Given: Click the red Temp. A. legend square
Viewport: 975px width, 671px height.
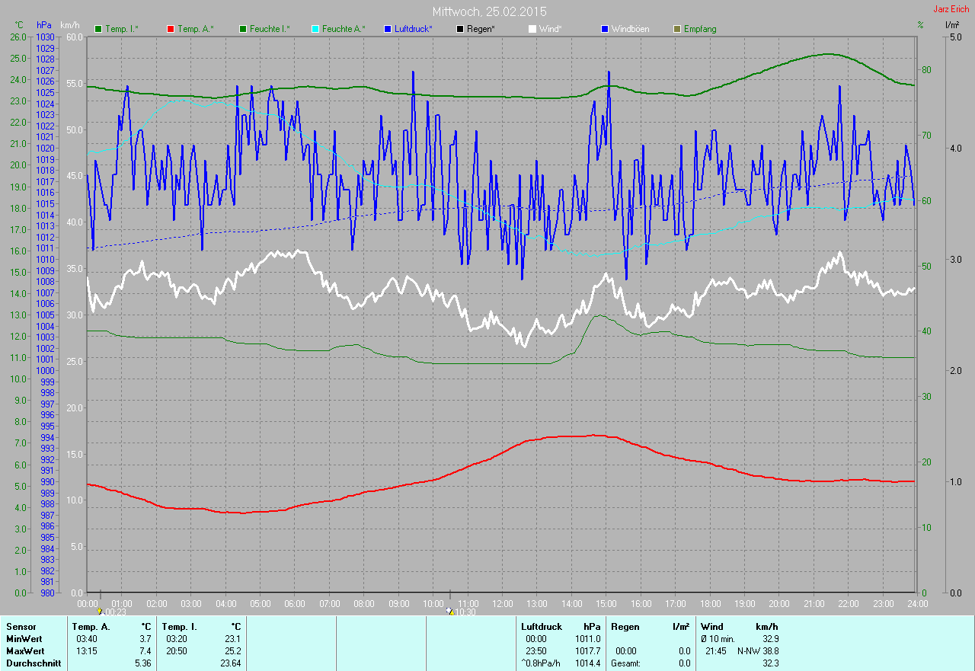Looking at the screenshot, I should click(171, 29).
